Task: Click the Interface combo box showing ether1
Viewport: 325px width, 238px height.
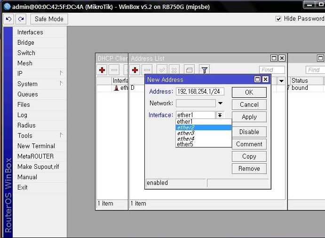Action: pos(196,115)
